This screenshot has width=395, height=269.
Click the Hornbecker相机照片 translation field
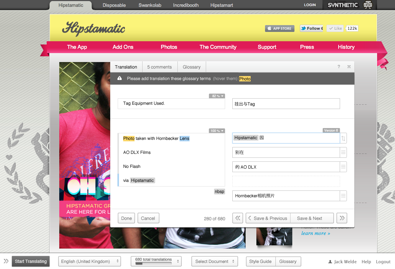point(286,196)
